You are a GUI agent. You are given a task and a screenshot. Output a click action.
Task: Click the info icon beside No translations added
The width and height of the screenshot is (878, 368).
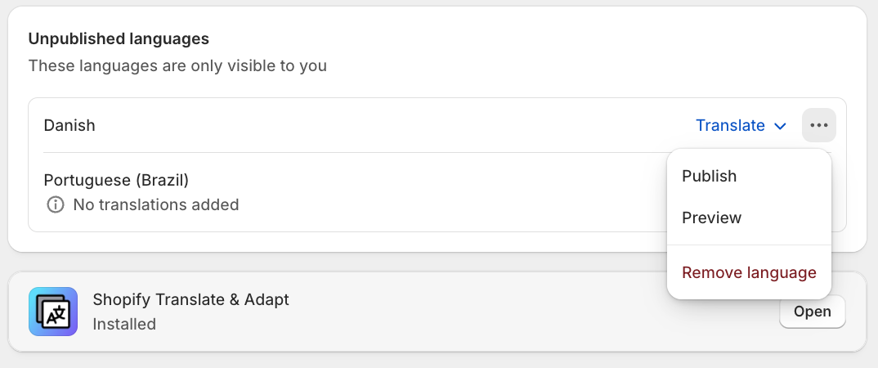click(x=56, y=204)
